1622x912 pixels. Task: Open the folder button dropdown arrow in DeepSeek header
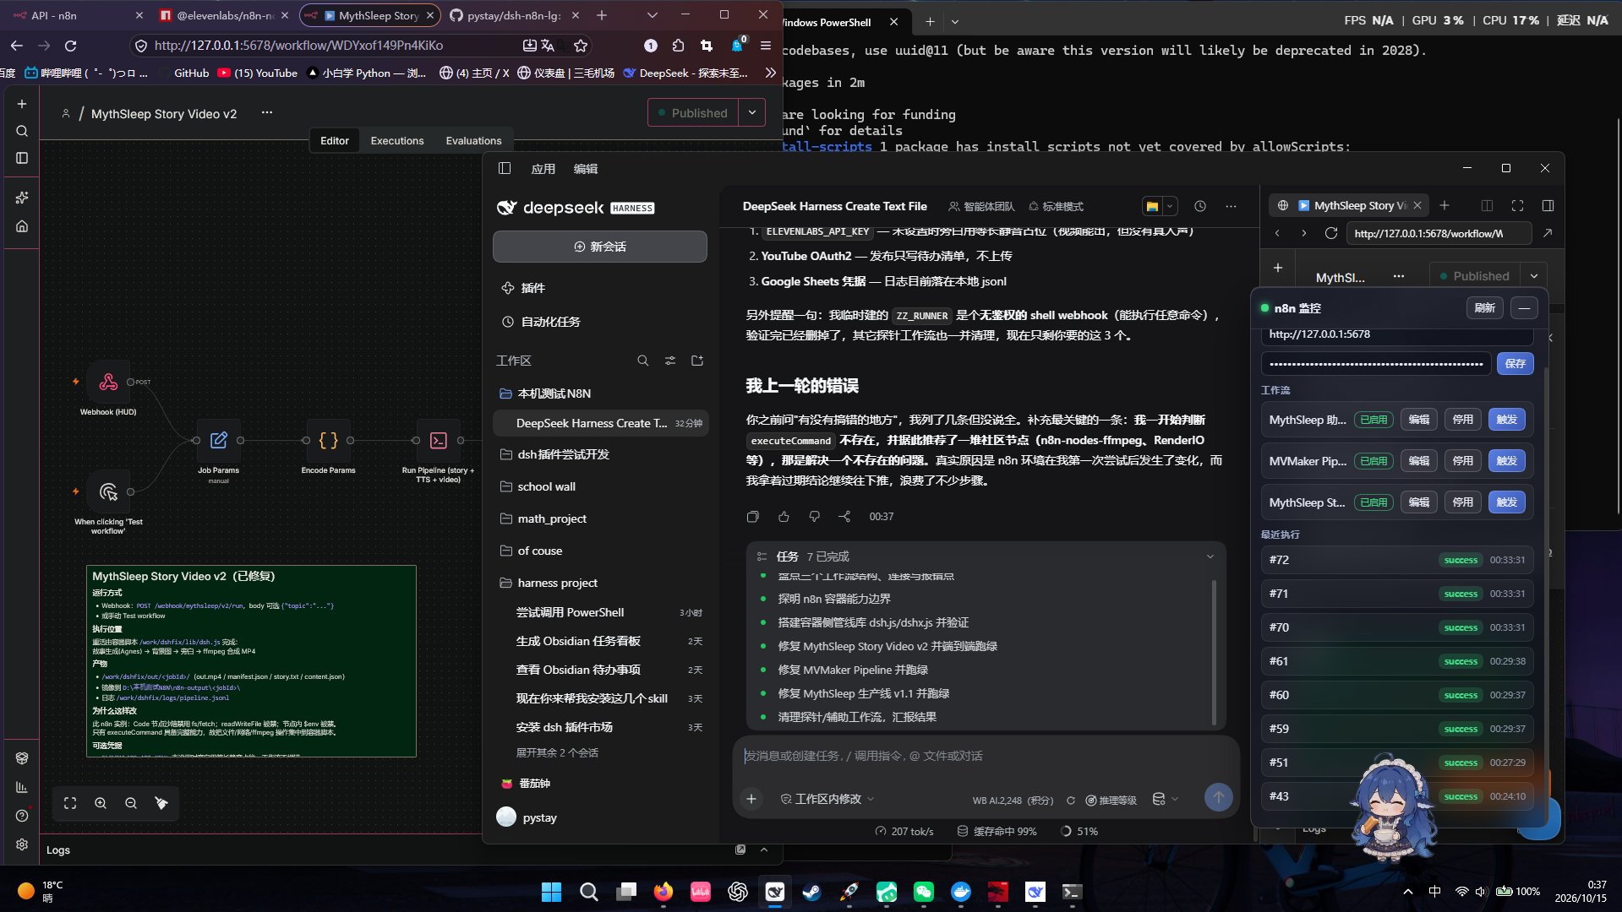pyautogui.click(x=1170, y=206)
